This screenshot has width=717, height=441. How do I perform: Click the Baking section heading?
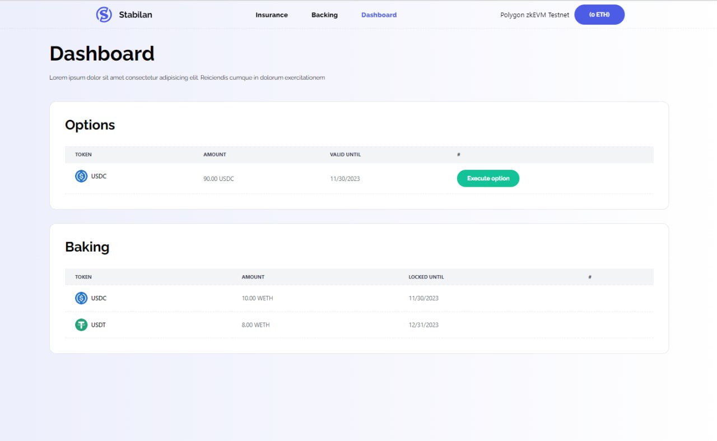87,247
